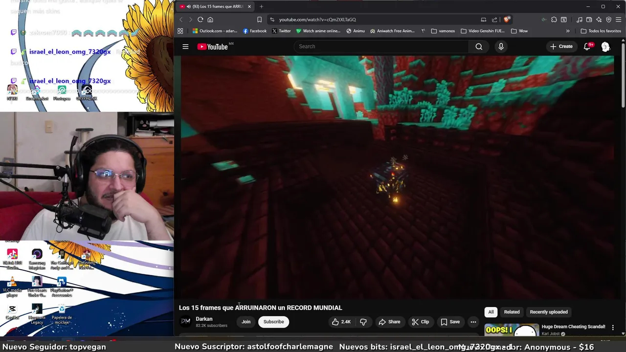Go to the browser home page icon
This screenshot has width=626, height=352.
[x=210, y=20]
